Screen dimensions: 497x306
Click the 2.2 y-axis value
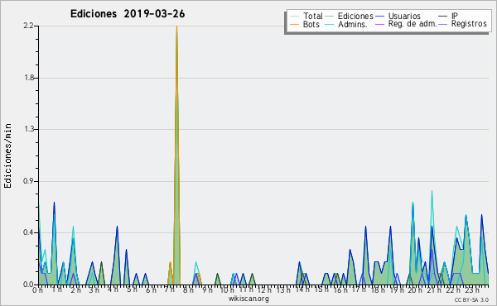click(28, 26)
